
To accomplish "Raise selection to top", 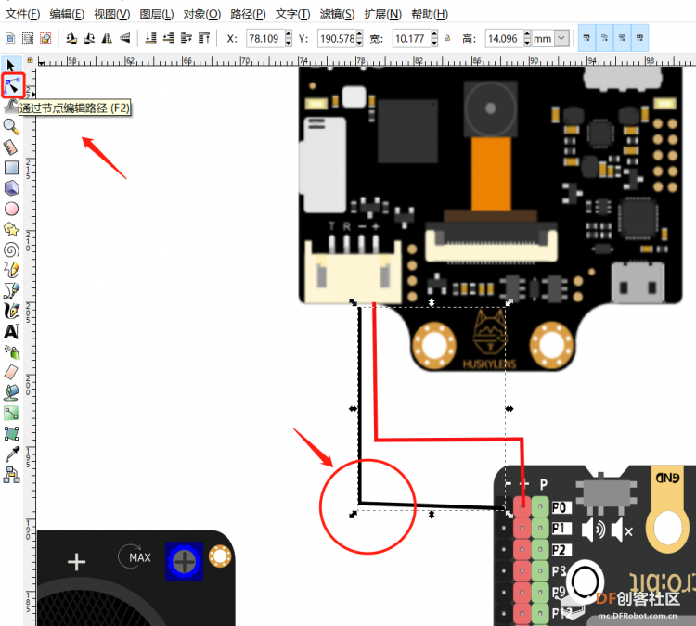I will (x=204, y=39).
